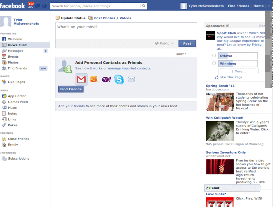This screenshot has height=207, width=276.
Task: Click the Spring Break beach photo thumbnail
Action: point(220,102)
